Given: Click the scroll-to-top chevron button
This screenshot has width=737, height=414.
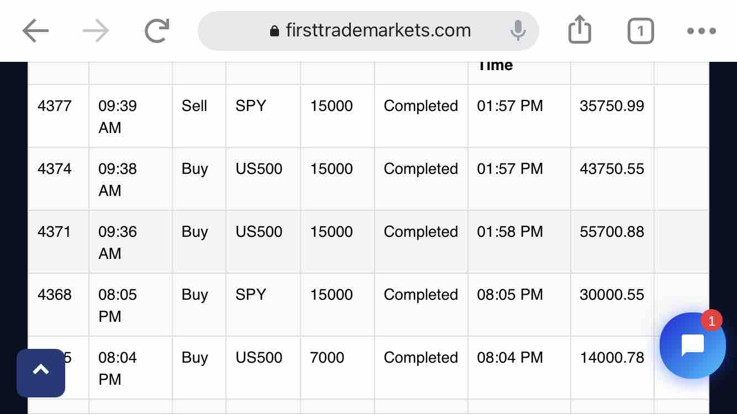Looking at the screenshot, I should 41,373.
